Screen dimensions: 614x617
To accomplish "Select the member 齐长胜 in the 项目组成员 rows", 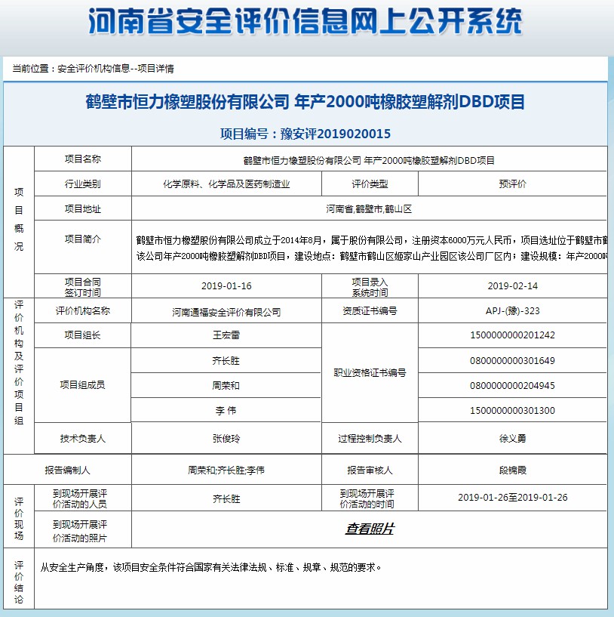I will (x=226, y=360).
